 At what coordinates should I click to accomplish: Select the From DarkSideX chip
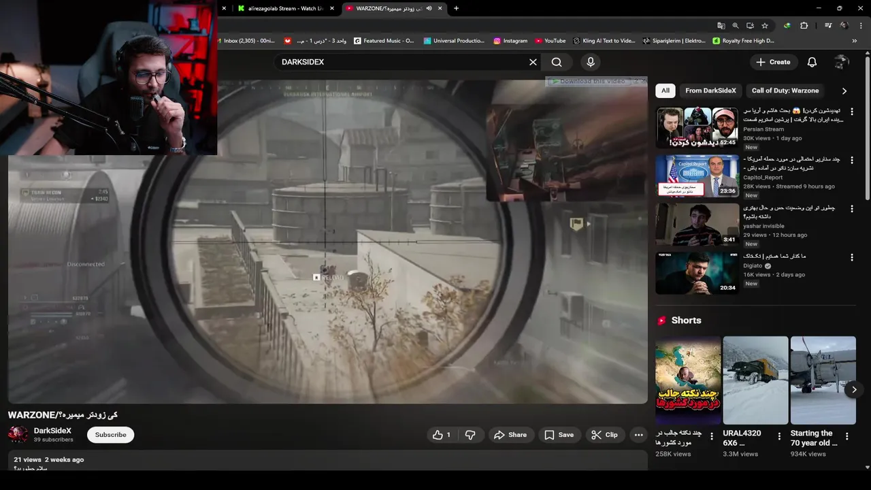pos(710,91)
